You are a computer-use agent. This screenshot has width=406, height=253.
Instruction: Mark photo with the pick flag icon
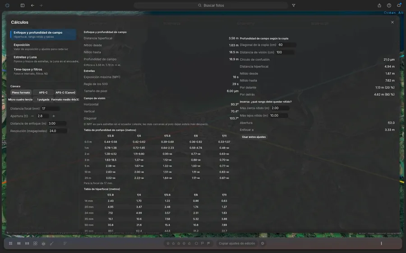203,244
